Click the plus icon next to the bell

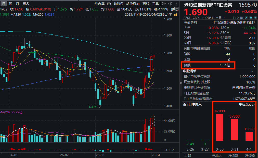255,17
